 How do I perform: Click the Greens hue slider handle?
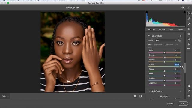pyautogui.click(x=180, y=67)
